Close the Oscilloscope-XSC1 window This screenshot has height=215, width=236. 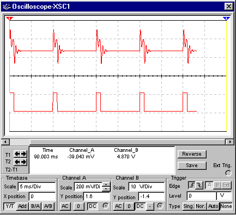tap(228, 7)
